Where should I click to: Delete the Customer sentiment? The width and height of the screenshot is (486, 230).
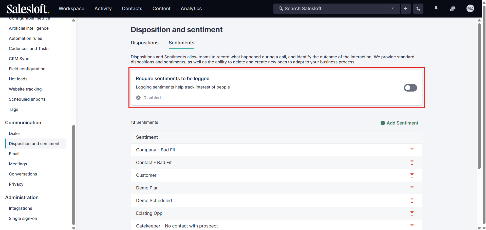point(412,175)
